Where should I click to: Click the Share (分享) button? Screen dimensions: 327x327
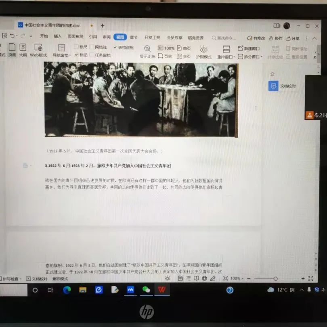[293, 38]
